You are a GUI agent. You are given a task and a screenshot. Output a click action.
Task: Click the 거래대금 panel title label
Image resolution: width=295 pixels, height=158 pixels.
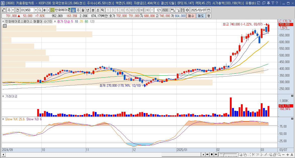pyautogui.click(x=11, y=96)
